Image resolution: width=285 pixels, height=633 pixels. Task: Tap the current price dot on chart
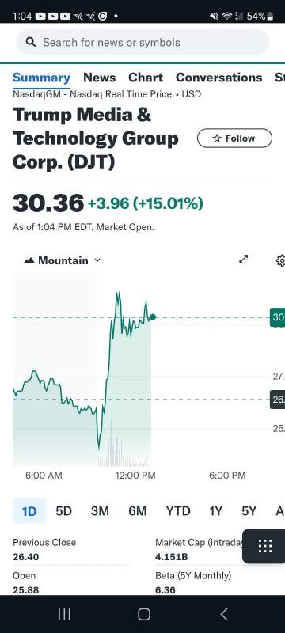(x=153, y=317)
